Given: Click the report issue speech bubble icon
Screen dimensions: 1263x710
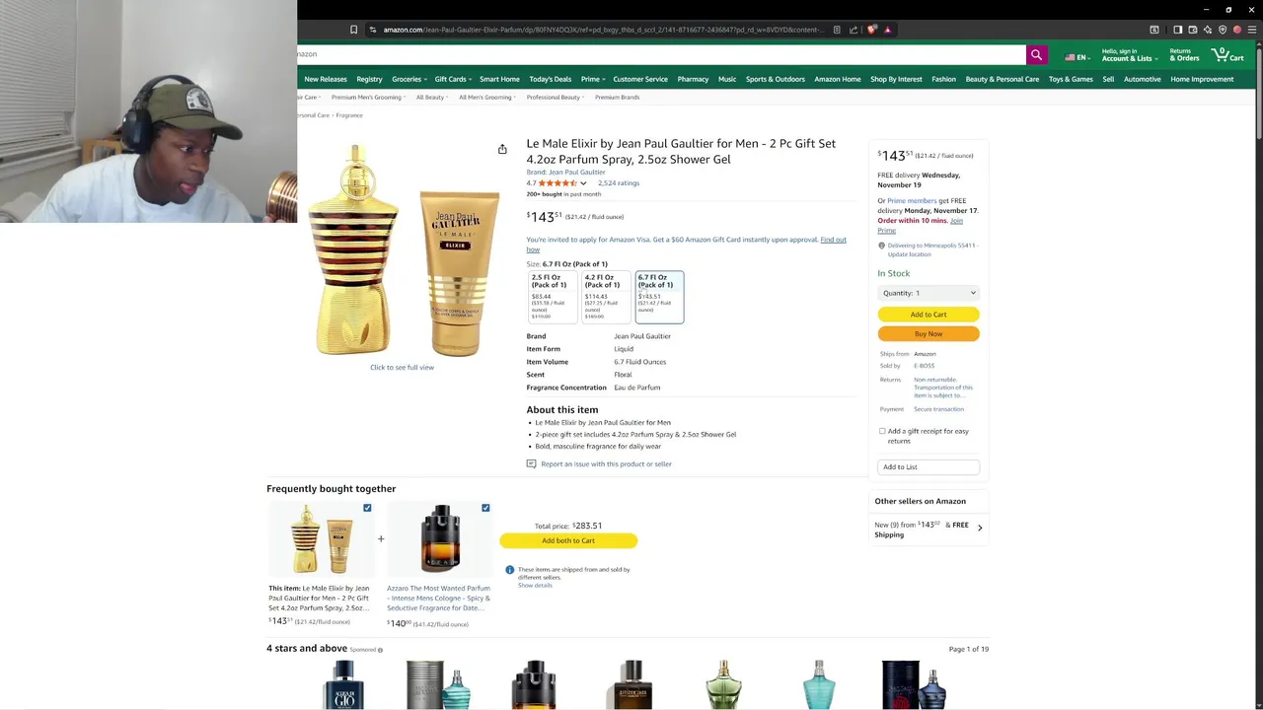Looking at the screenshot, I should point(531,463).
